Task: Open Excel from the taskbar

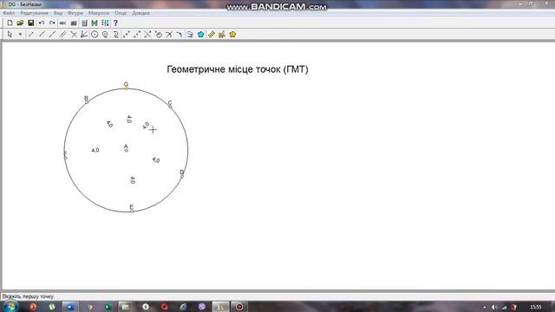Action: [x=108, y=307]
